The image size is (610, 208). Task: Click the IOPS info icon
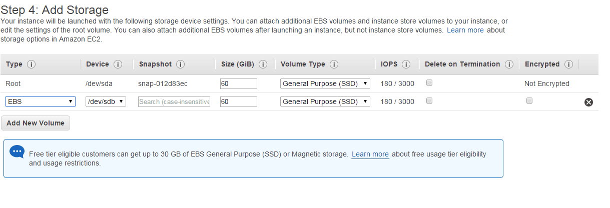(x=406, y=64)
